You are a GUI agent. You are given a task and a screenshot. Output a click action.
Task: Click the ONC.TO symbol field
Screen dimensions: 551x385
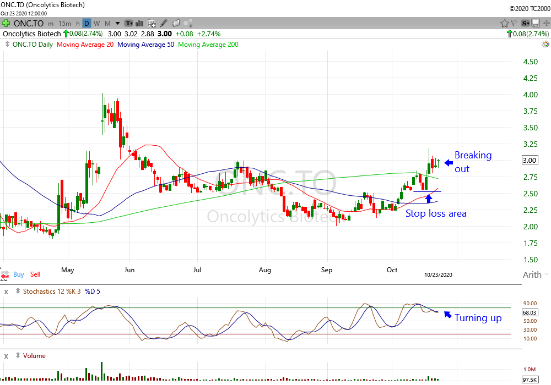coord(29,24)
